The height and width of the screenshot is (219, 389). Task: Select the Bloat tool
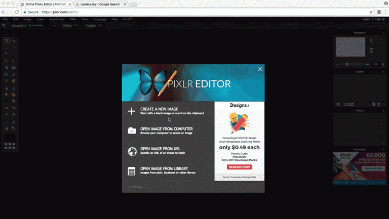pos(7,114)
